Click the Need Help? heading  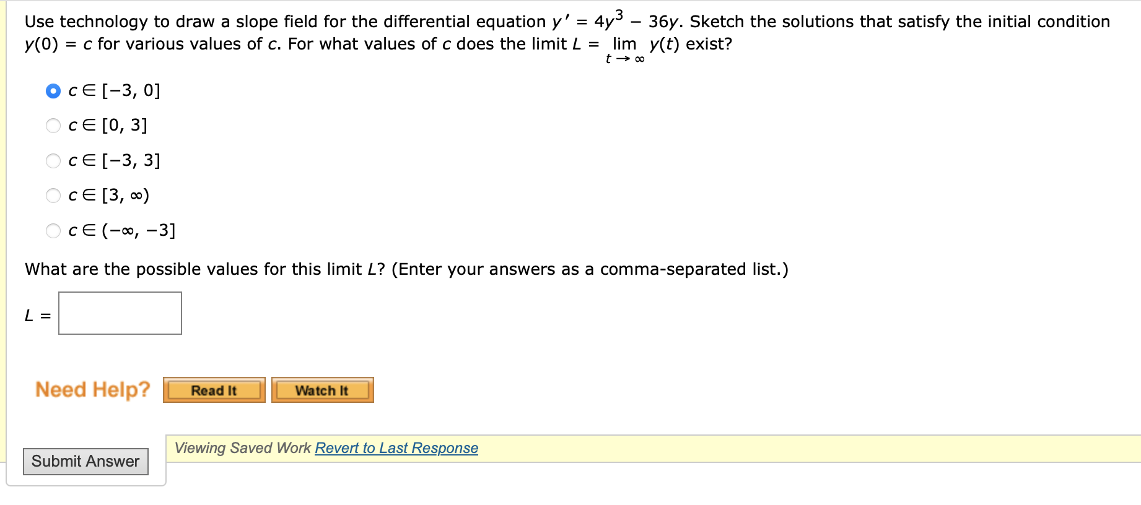click(92, 389)
